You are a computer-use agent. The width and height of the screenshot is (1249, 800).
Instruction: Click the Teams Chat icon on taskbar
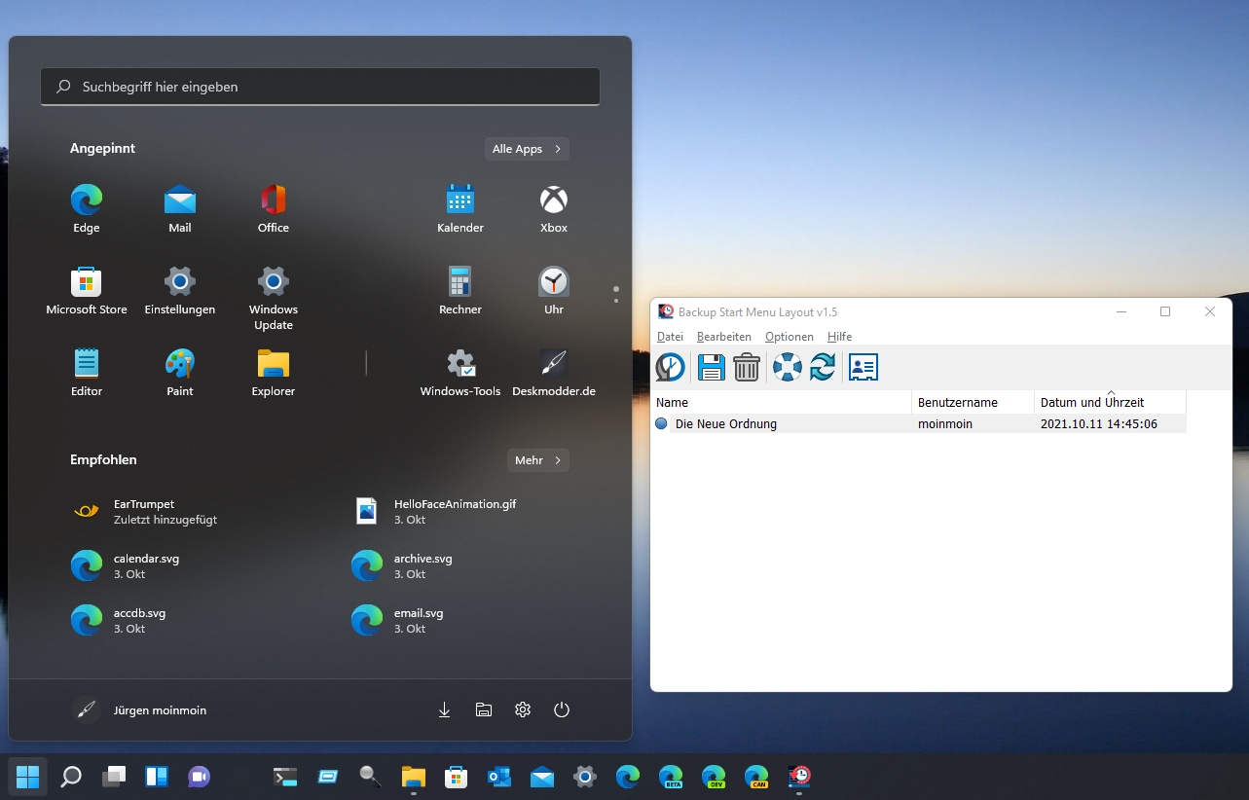(200, 777)
